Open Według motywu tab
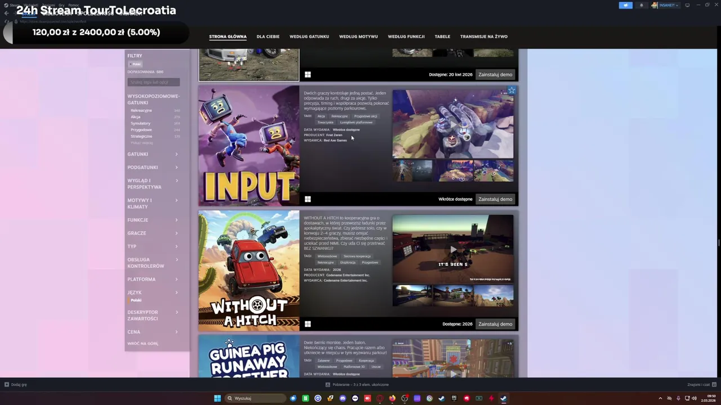The width and height of the screenshot is (721, 405). (x=358, y=37)
